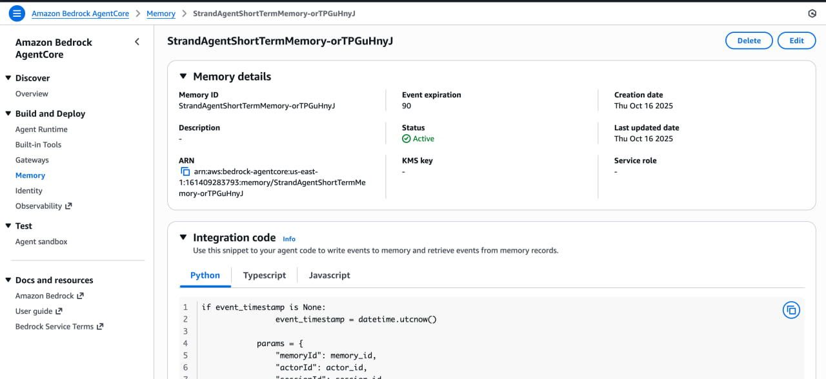Click the Delete button
The height and width of the screenshot is (379, 826).
pyautogui.click(x=749, y=41)
